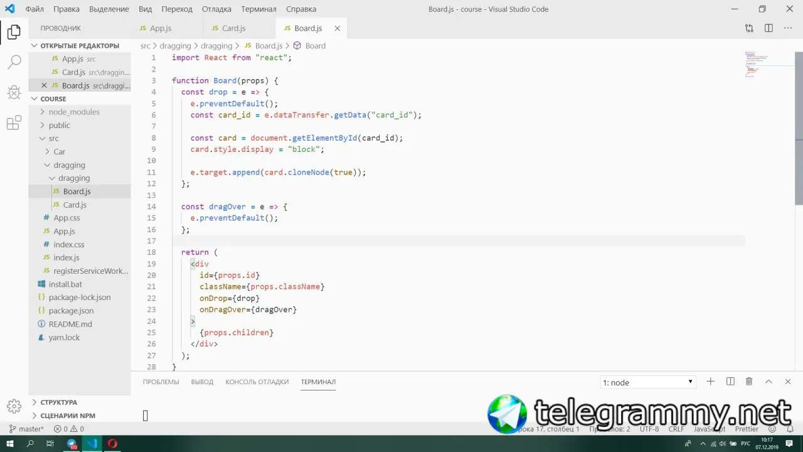
Task: Switch to the КОНСОЛЬ ОТЛАДКИ panel tab
Action: [257, 382]
